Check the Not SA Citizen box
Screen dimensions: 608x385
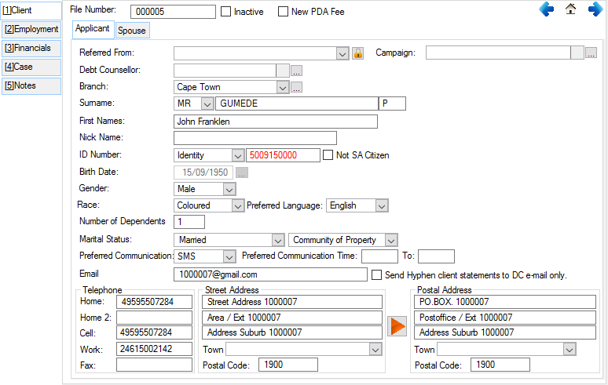tap(328, 155)
